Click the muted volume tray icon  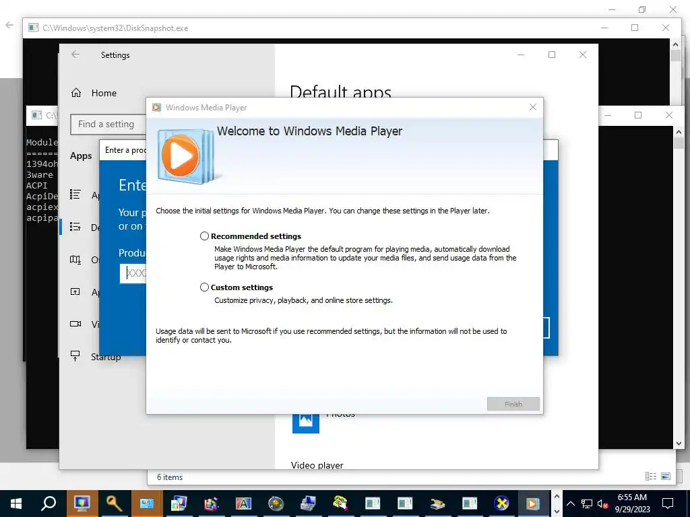603,504
